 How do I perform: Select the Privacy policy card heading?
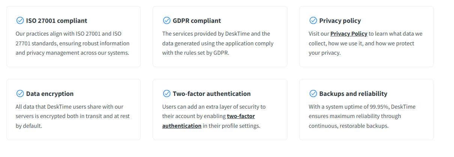tap(340, 21)
